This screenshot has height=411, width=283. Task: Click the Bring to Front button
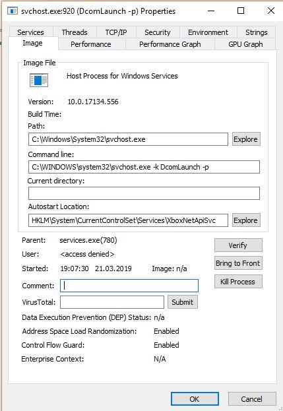[238, 263]
